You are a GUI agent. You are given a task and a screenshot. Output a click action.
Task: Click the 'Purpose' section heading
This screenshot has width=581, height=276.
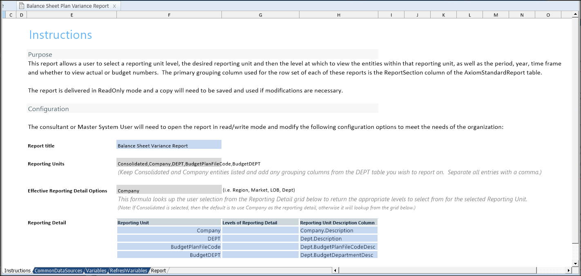tap(40, 54)
